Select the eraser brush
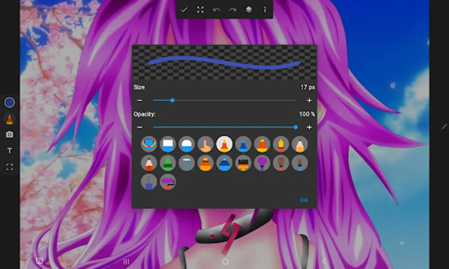 (x=168, y=144)
